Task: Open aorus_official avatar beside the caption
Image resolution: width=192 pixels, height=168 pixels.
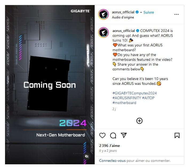Action: pos(103,33)
